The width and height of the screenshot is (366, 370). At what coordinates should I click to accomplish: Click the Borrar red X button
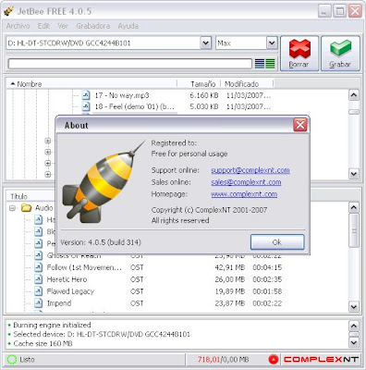[x=299, y=54]
